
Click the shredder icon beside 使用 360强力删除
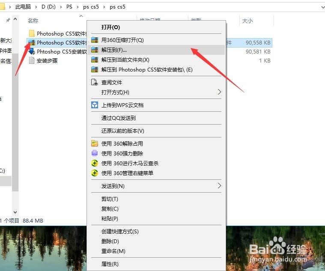[95, 153]
